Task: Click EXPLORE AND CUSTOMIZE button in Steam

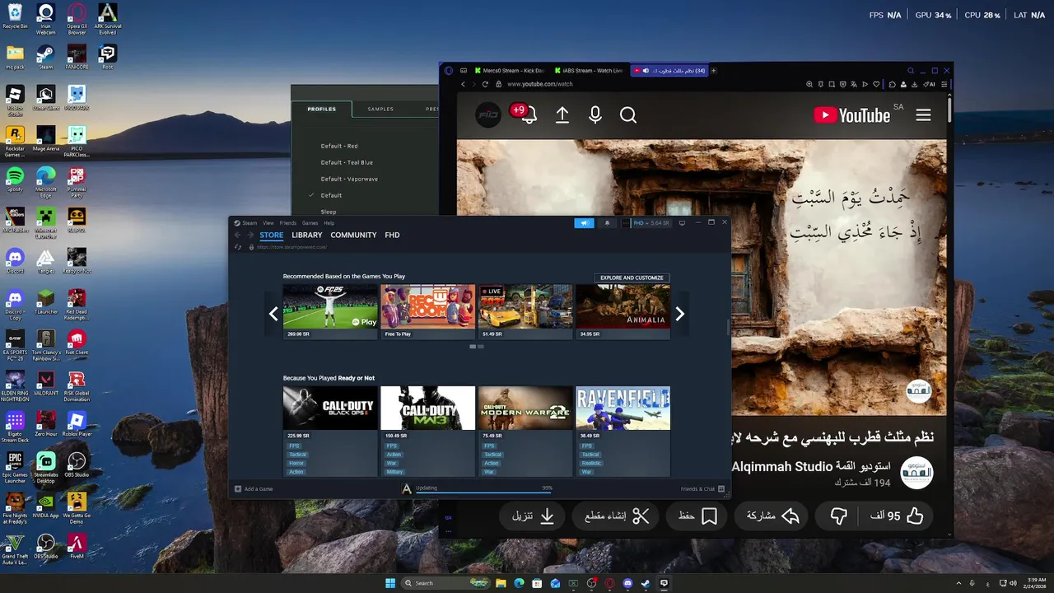Action: [632, 278]
